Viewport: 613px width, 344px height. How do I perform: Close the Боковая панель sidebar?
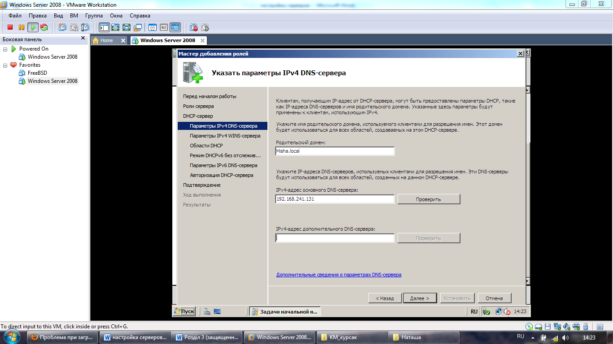coord(83,39)
